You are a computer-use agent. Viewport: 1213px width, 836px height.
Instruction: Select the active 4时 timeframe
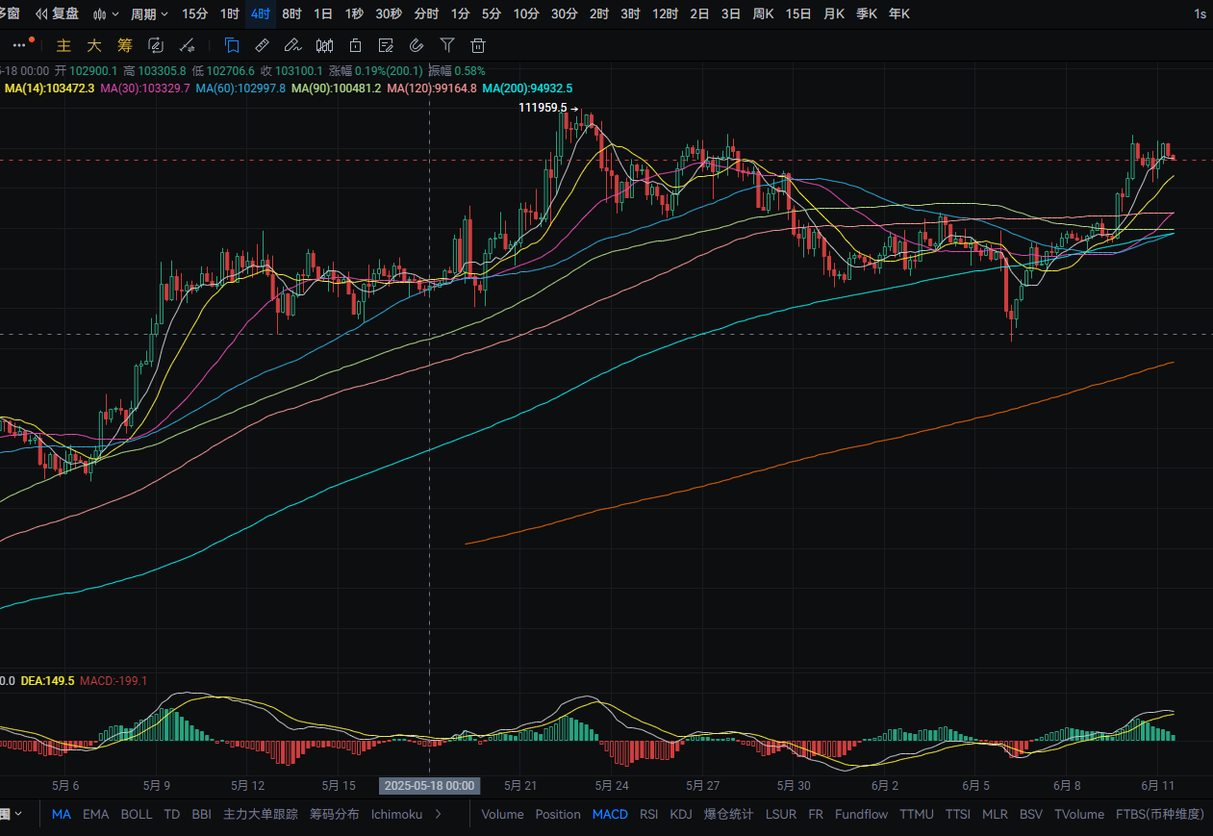(260, 13)
